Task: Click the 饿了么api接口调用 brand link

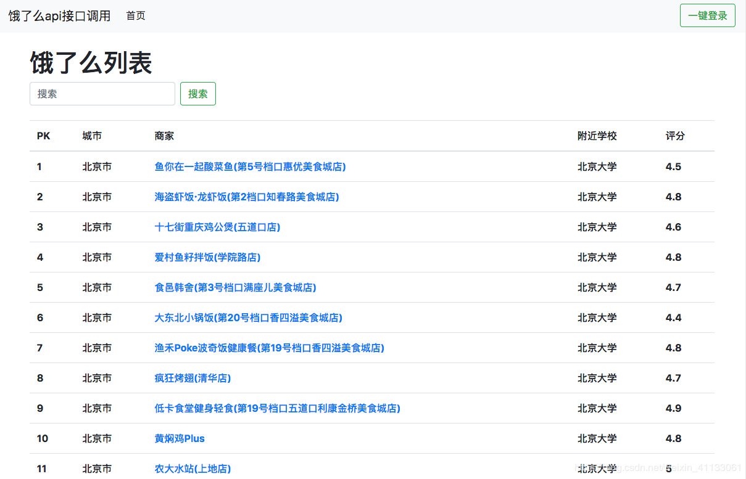Action: (x=60, y=15)
